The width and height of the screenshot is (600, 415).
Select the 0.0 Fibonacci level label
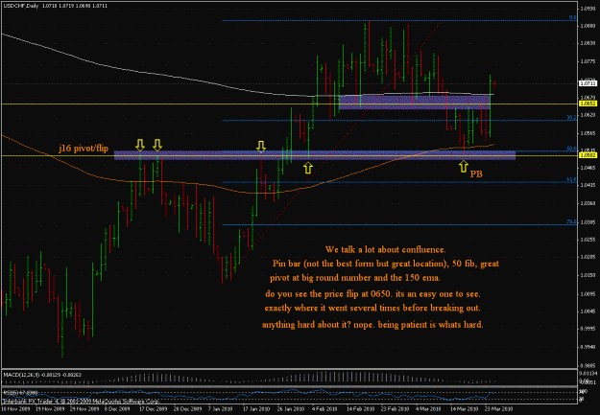(572, 17)
